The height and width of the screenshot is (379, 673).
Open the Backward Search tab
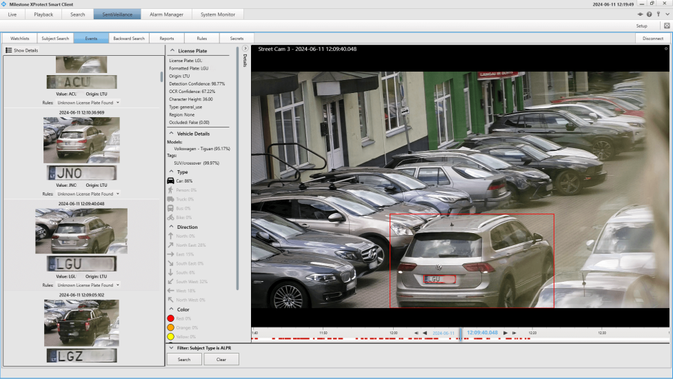click(129, 39)
